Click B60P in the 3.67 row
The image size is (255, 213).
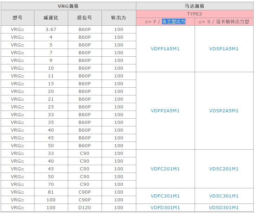tap(85, 29)
